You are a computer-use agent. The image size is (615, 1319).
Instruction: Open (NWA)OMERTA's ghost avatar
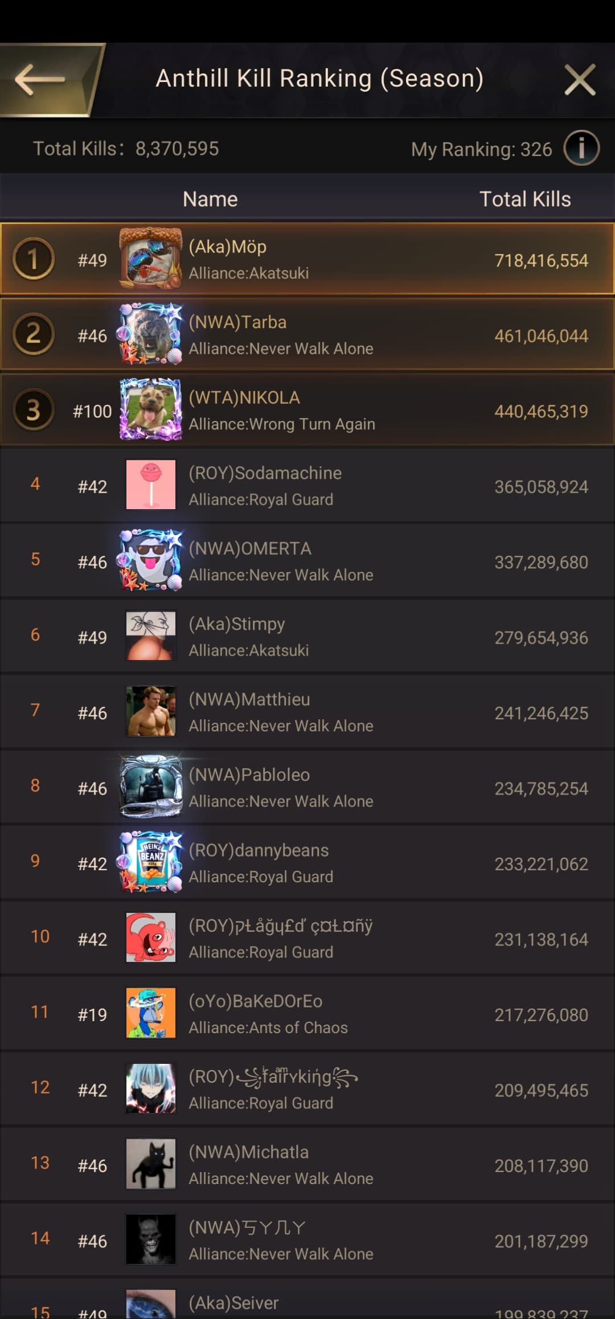pyautogui.click(x=151, y=561)
